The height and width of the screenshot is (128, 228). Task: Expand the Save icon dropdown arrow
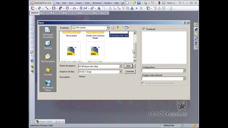(x=142, y=3)
